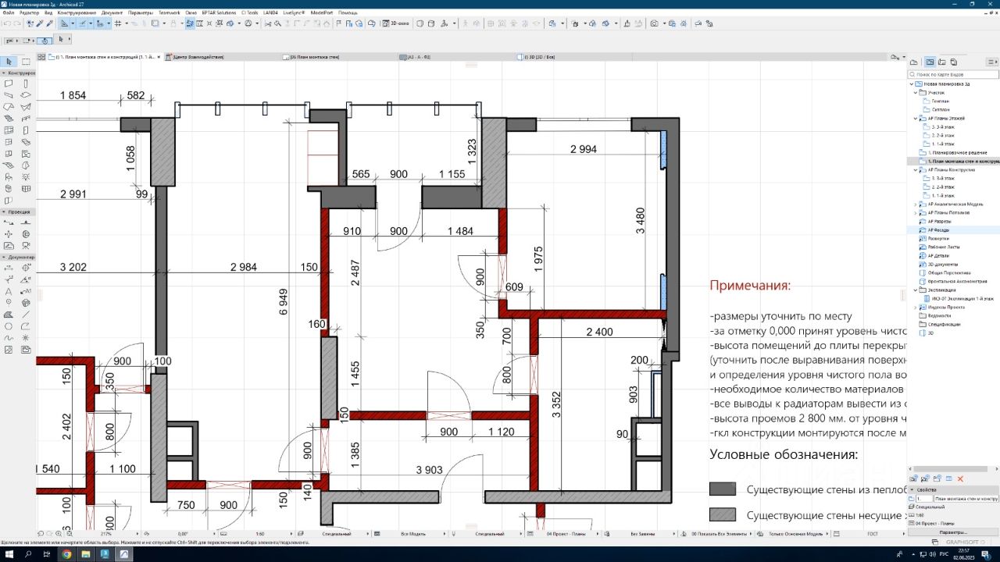Screen dimensions: 1000x562
Task: Open Chrome from the Windows taskbar
Action: click(x=66, y=554)
